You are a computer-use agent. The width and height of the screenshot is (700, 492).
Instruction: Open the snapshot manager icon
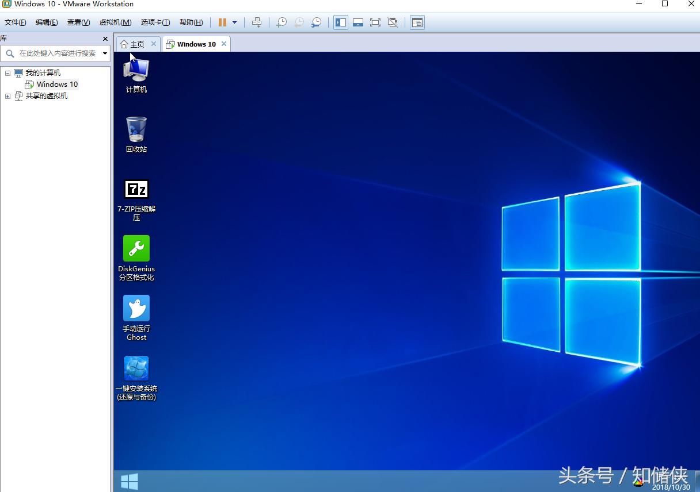click(x=317, y=22)
